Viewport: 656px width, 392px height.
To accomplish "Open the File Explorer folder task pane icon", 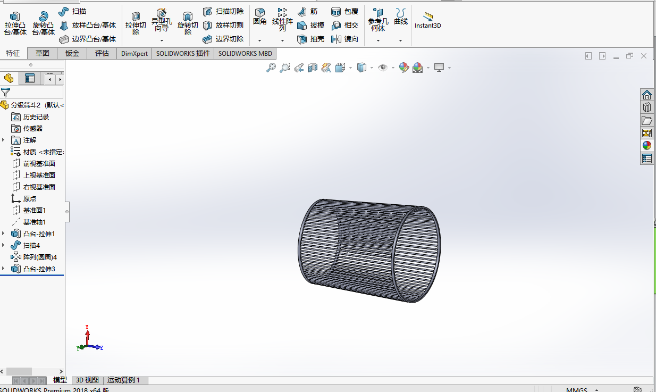I will 647,120.
